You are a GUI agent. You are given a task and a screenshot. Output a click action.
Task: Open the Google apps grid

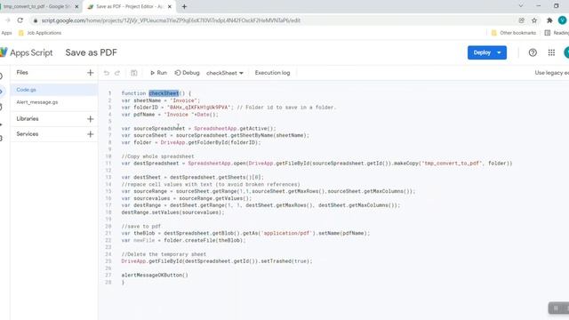tap(551, 52)
